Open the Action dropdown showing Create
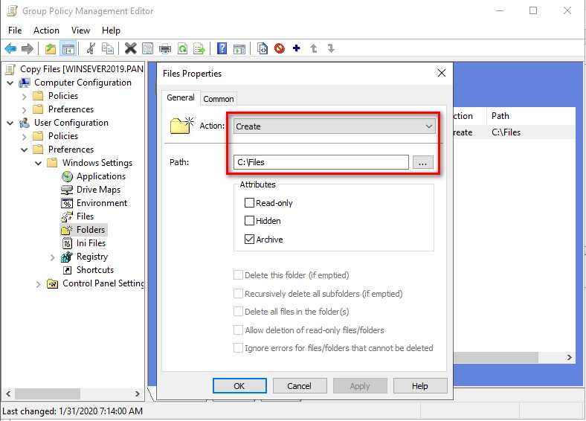Image resolution: width=586 pixels, height=421 pixels. click(x=335, y=126)
